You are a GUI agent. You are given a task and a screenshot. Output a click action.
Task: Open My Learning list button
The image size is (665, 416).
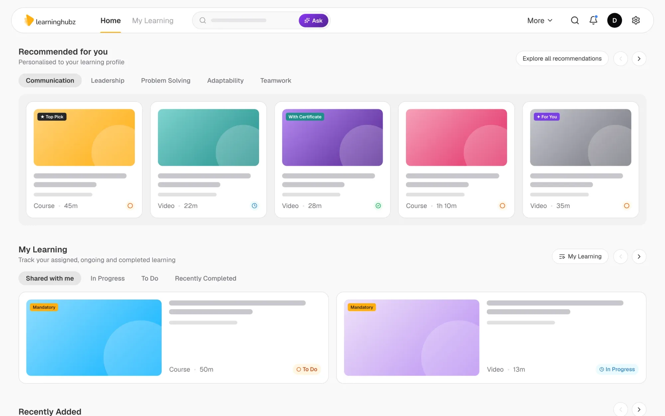point(580,257)
